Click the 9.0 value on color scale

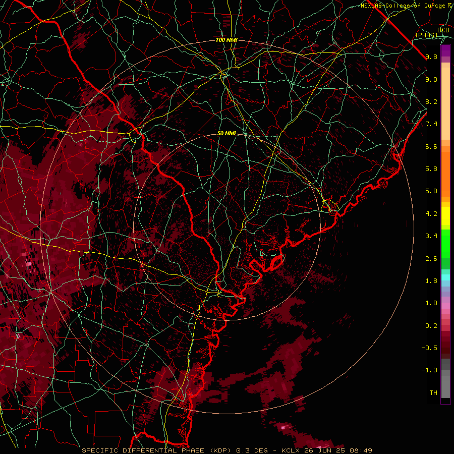431,79
